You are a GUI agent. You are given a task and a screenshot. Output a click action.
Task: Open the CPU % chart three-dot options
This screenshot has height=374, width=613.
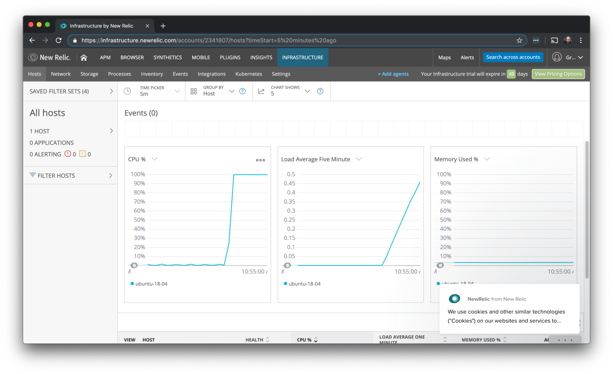click(x=261, y=160)
